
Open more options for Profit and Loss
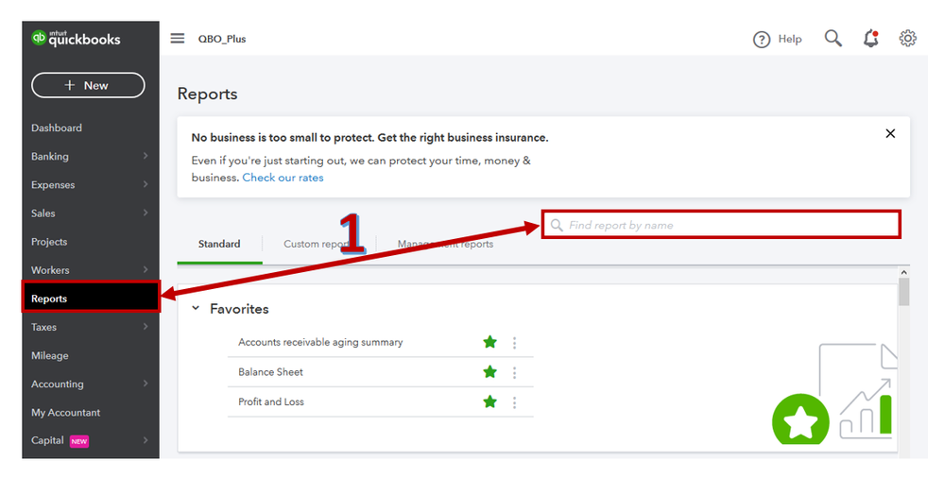[x=515, y=402]
